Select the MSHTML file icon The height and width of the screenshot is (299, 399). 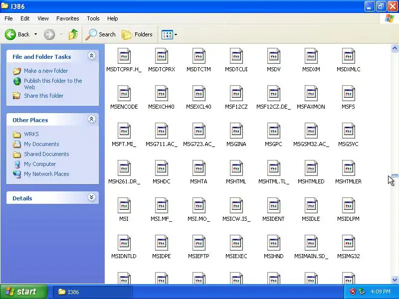click(x=236, y=168)
